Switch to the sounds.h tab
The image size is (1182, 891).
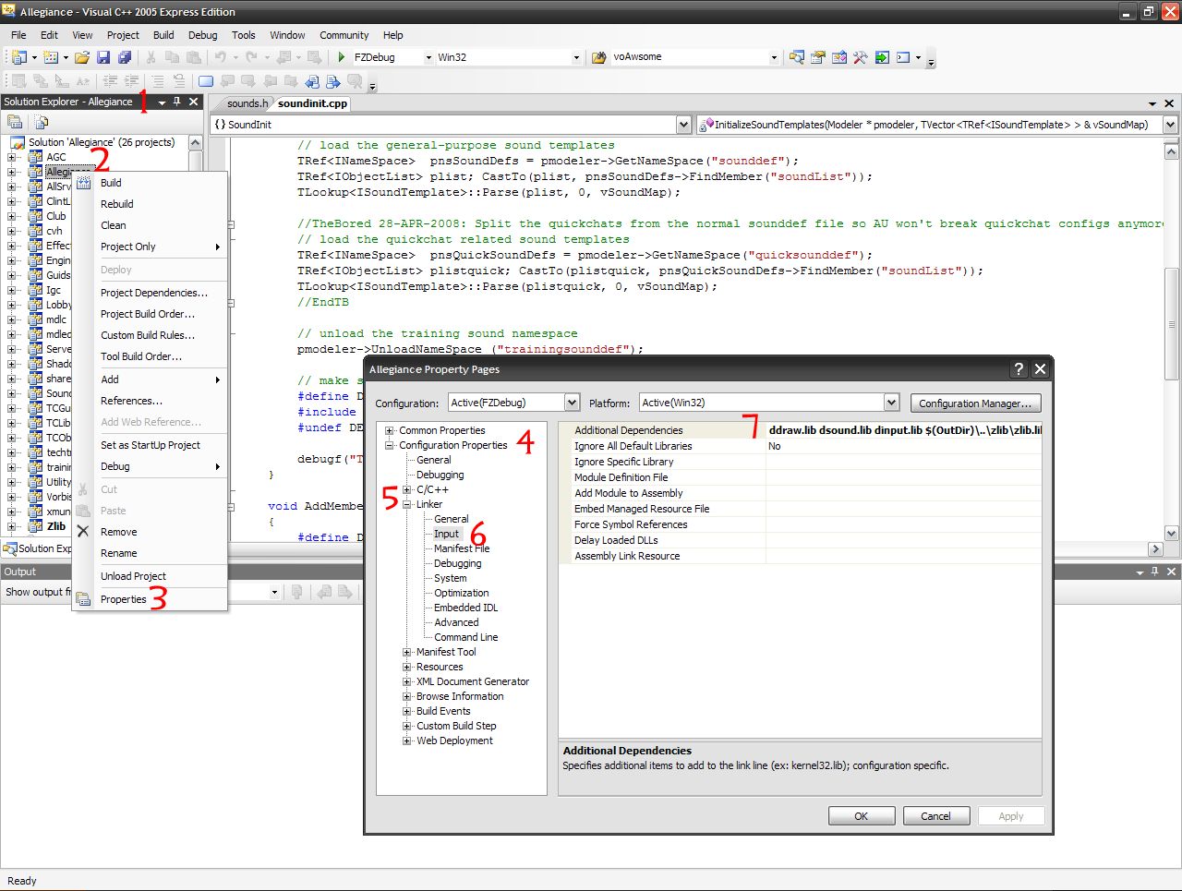[247, 103]
